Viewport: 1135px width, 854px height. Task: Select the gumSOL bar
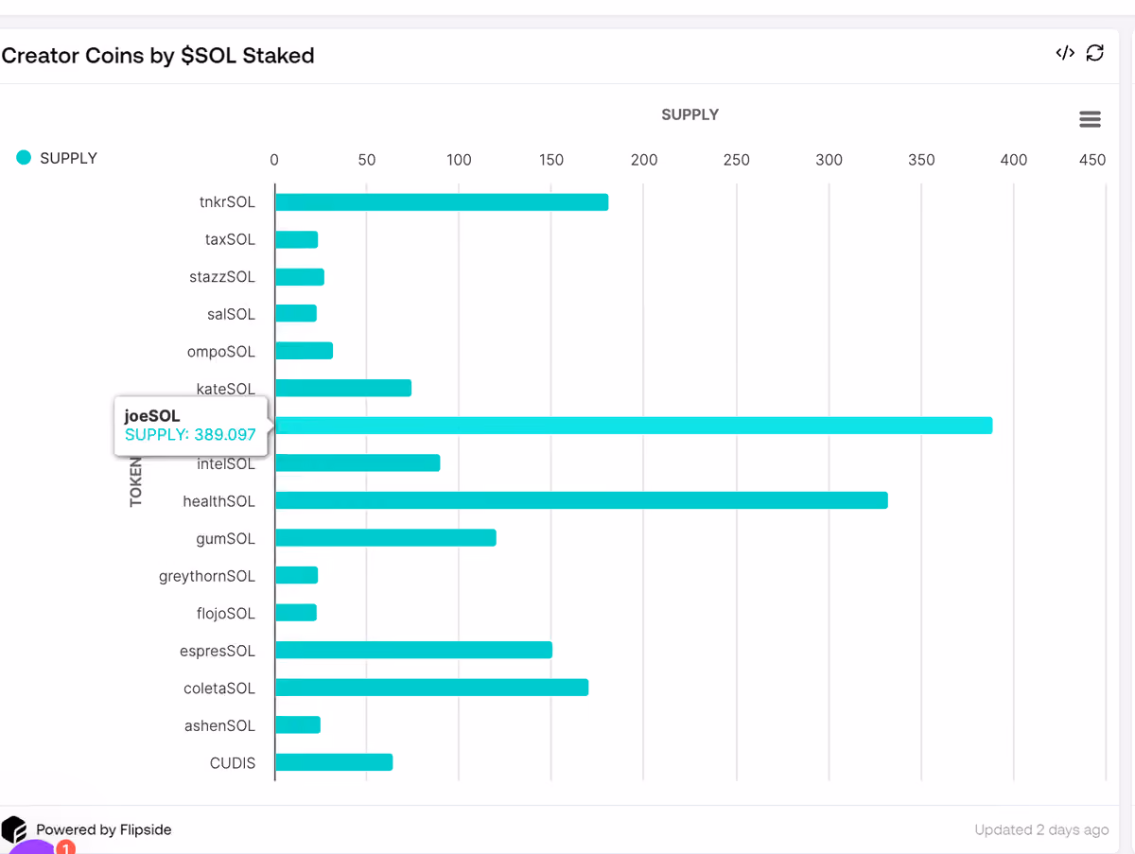(386, 538)
